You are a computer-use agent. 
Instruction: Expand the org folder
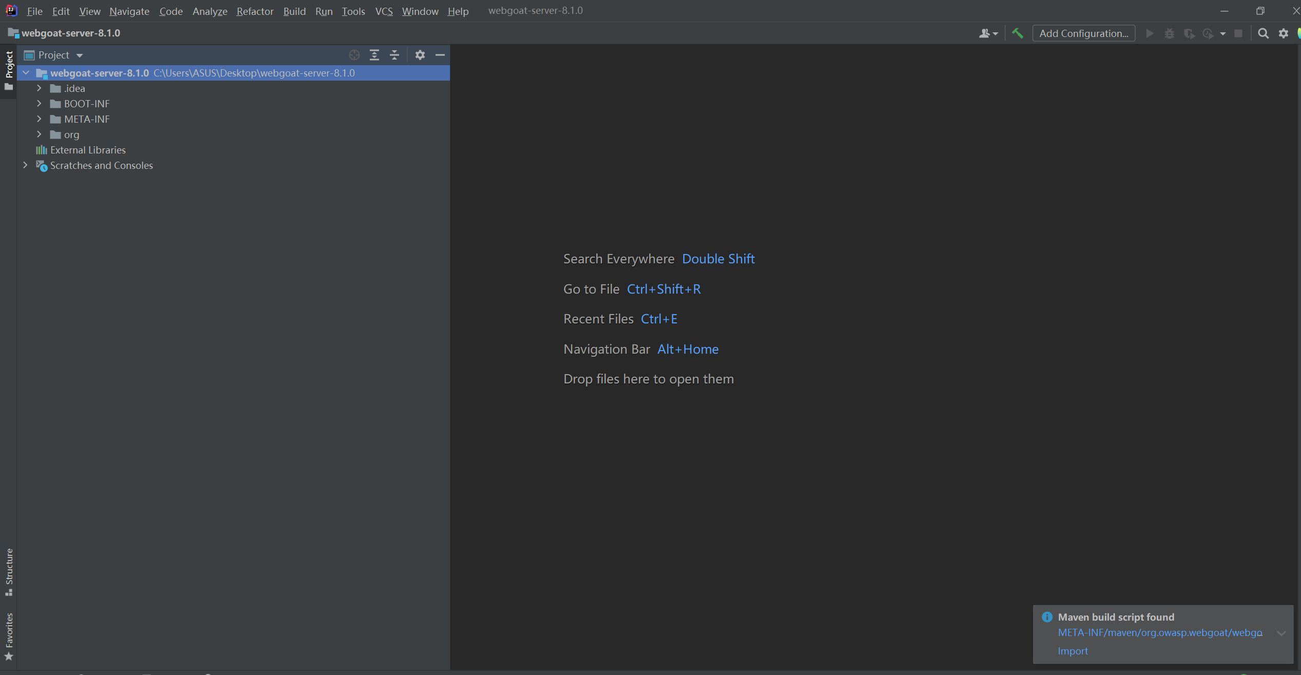point(39,134)
